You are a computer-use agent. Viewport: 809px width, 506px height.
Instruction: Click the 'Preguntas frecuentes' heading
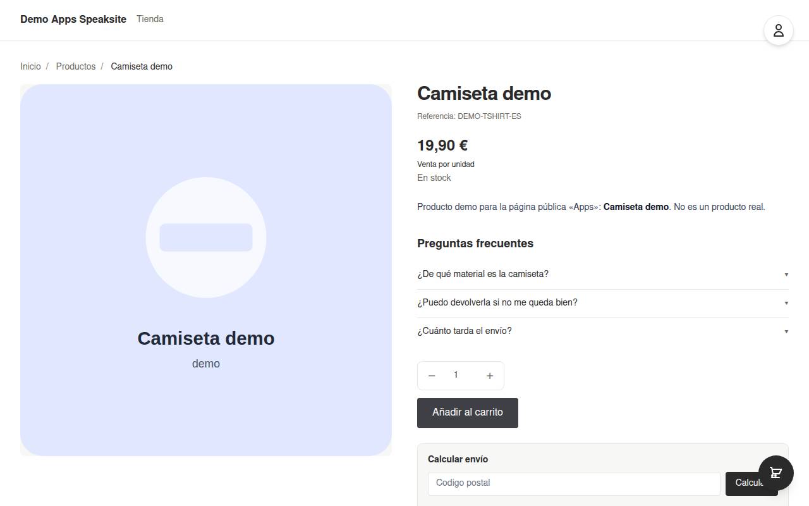point(475,244)
